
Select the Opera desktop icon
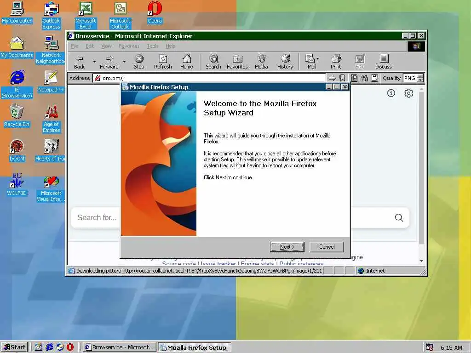coord(155,12)
